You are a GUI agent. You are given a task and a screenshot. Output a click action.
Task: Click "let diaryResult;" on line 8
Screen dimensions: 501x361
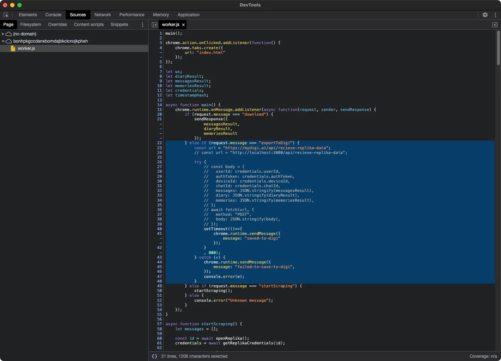[185, 77]
